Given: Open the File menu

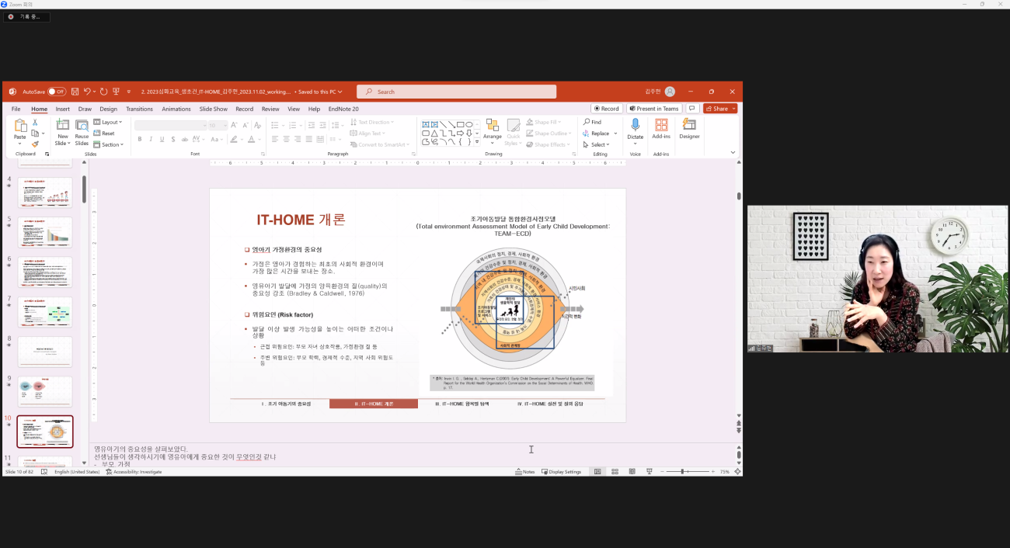Looking at the screenshot, I should [16, 109].
